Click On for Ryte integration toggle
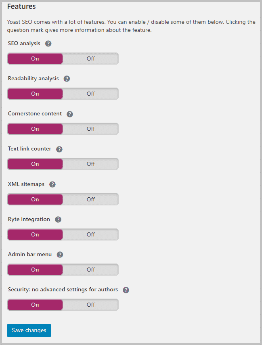The image size is (262, 345). tap(35, 234)
